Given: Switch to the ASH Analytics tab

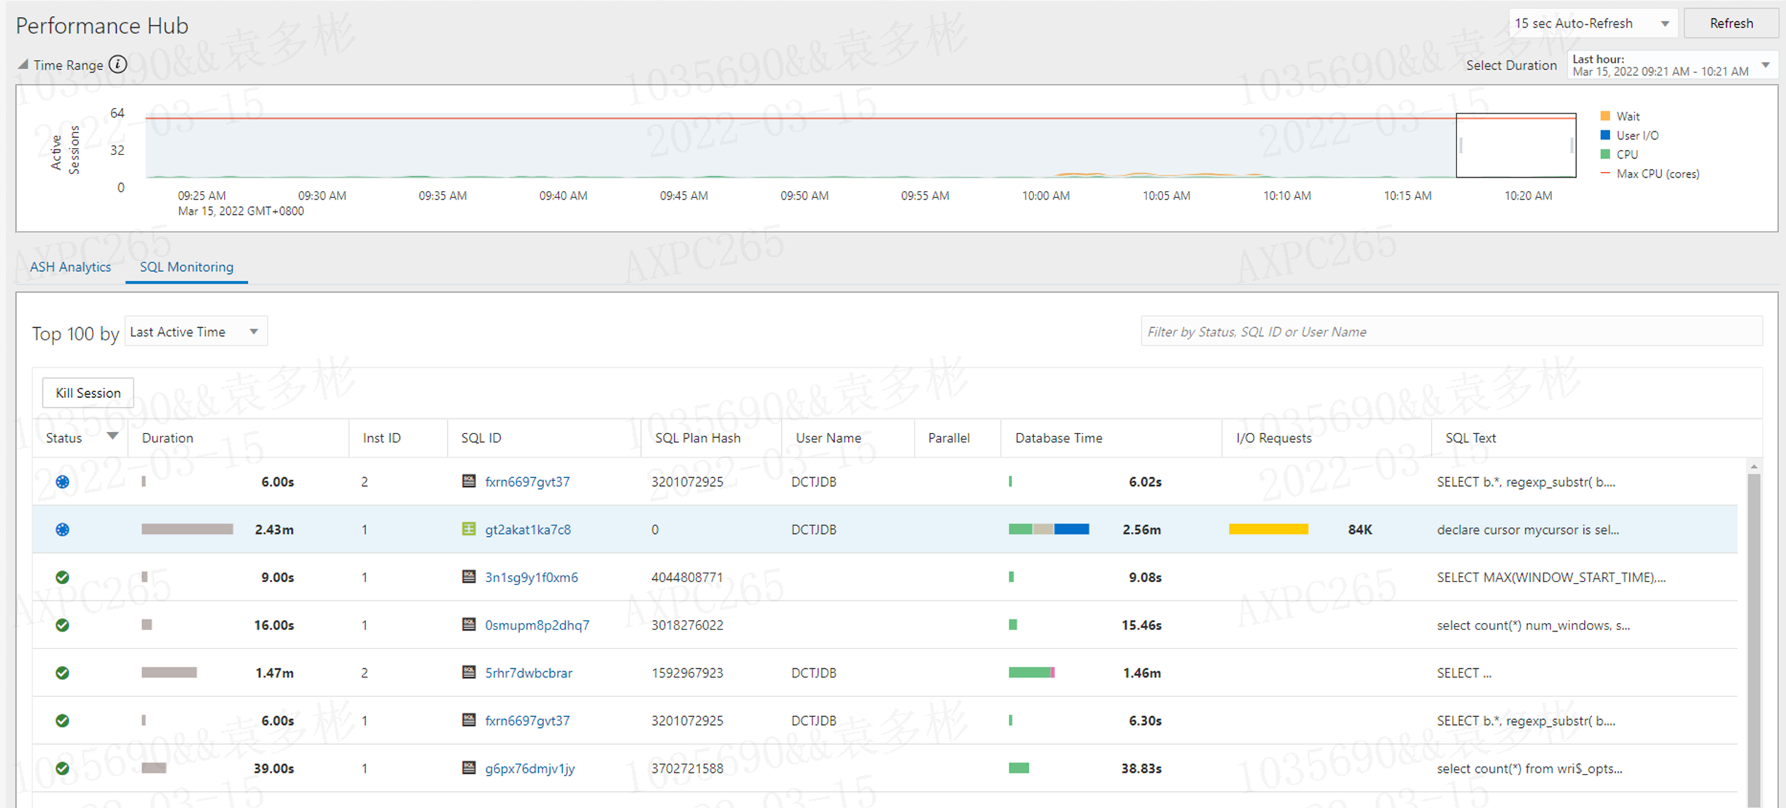Looking at the screenshot, I should 70,267.
